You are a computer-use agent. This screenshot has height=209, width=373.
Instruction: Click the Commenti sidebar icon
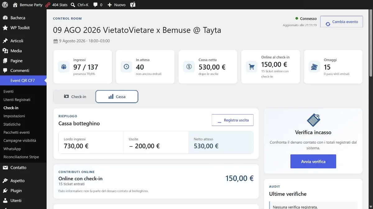(5, 71)
